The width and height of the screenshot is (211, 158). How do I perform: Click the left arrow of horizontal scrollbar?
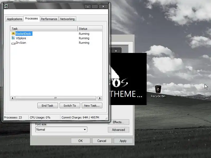point(12,98)
